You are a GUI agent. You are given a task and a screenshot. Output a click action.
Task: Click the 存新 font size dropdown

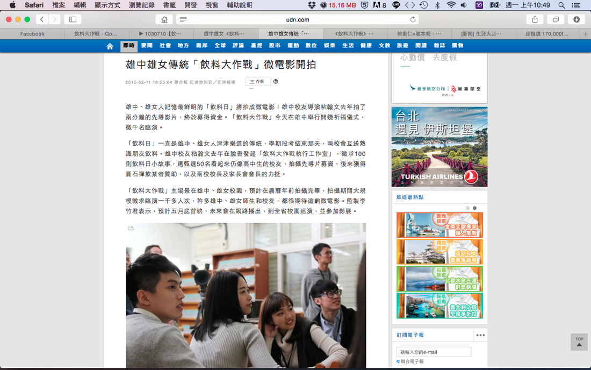(x=258, y=81)
